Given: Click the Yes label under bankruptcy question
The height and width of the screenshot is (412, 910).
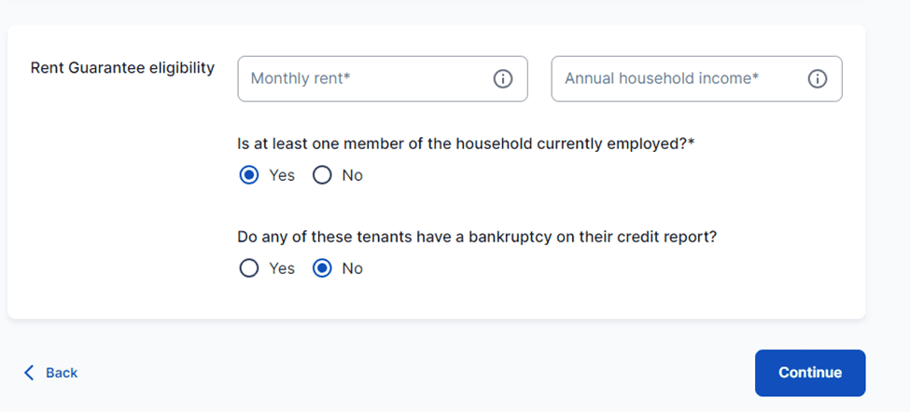Looking at the screenshot, I should (282, 268).
